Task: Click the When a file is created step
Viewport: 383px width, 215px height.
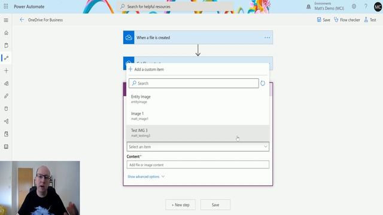Action: 198,37
